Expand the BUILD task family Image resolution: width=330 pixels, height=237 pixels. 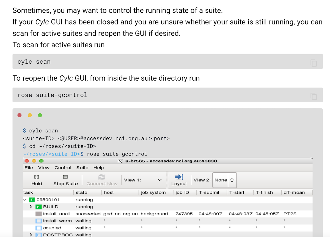(x=31, y=207)
